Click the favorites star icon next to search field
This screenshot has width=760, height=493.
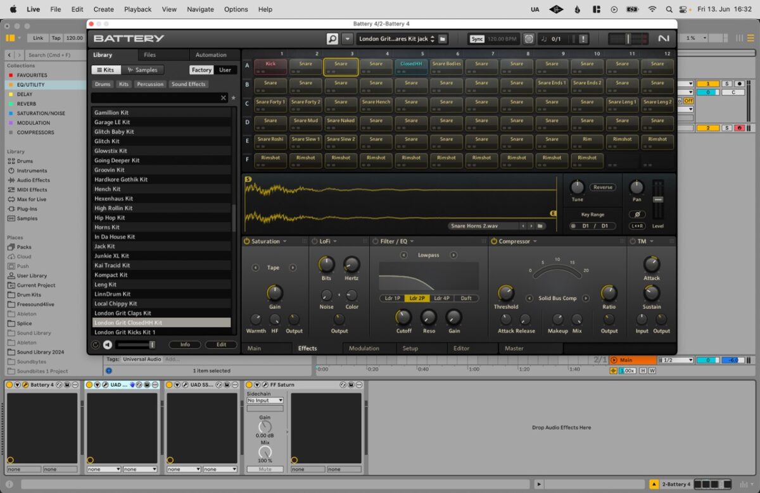coord(234,98)
